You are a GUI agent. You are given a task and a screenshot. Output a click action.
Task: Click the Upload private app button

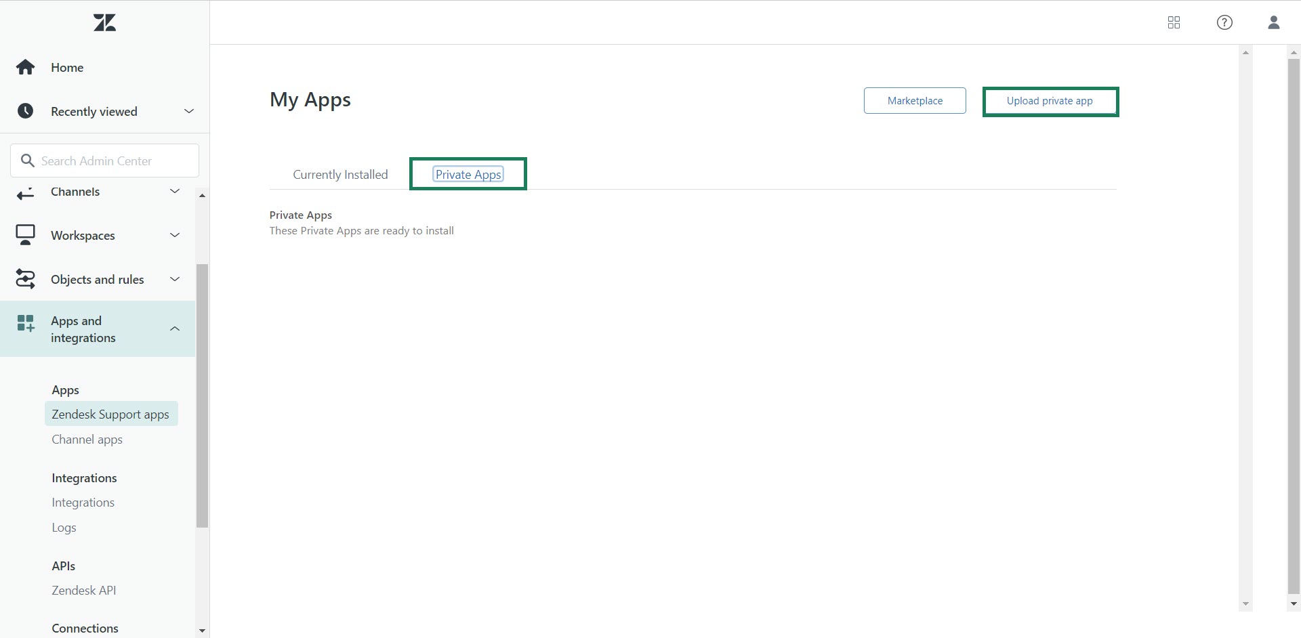(1050, 101)
